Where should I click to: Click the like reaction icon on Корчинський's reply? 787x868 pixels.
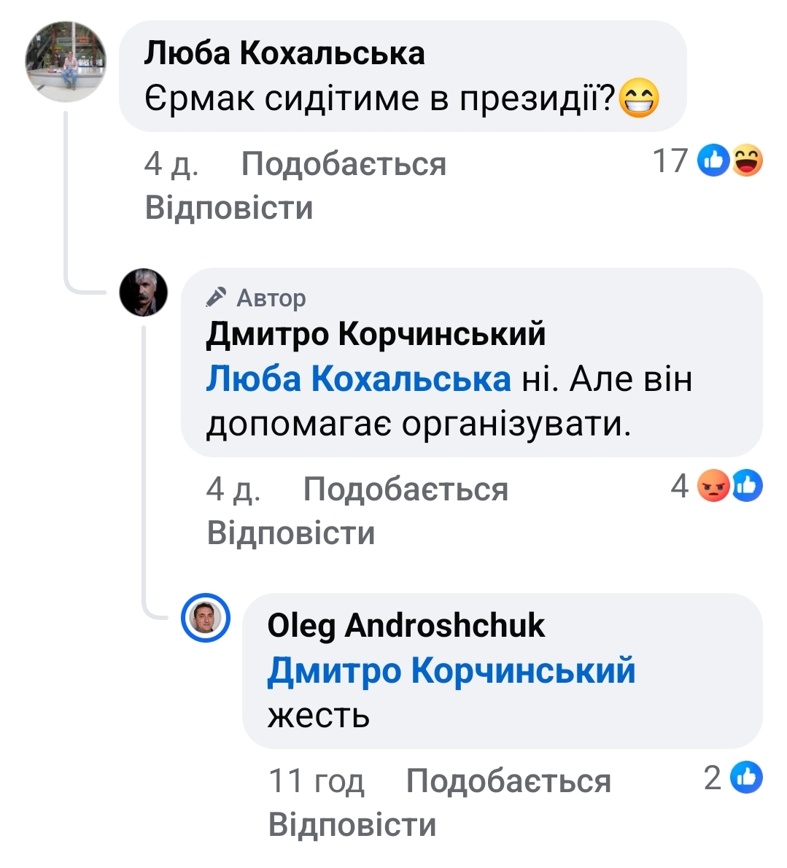point(747,486)
